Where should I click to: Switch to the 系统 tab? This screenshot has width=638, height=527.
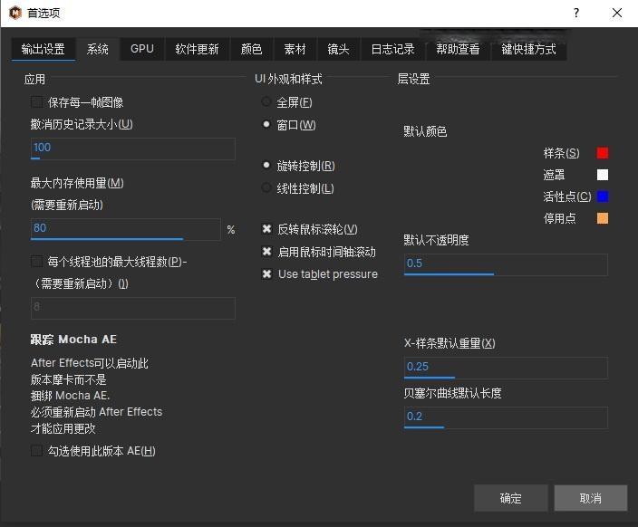tap(98, 49)
